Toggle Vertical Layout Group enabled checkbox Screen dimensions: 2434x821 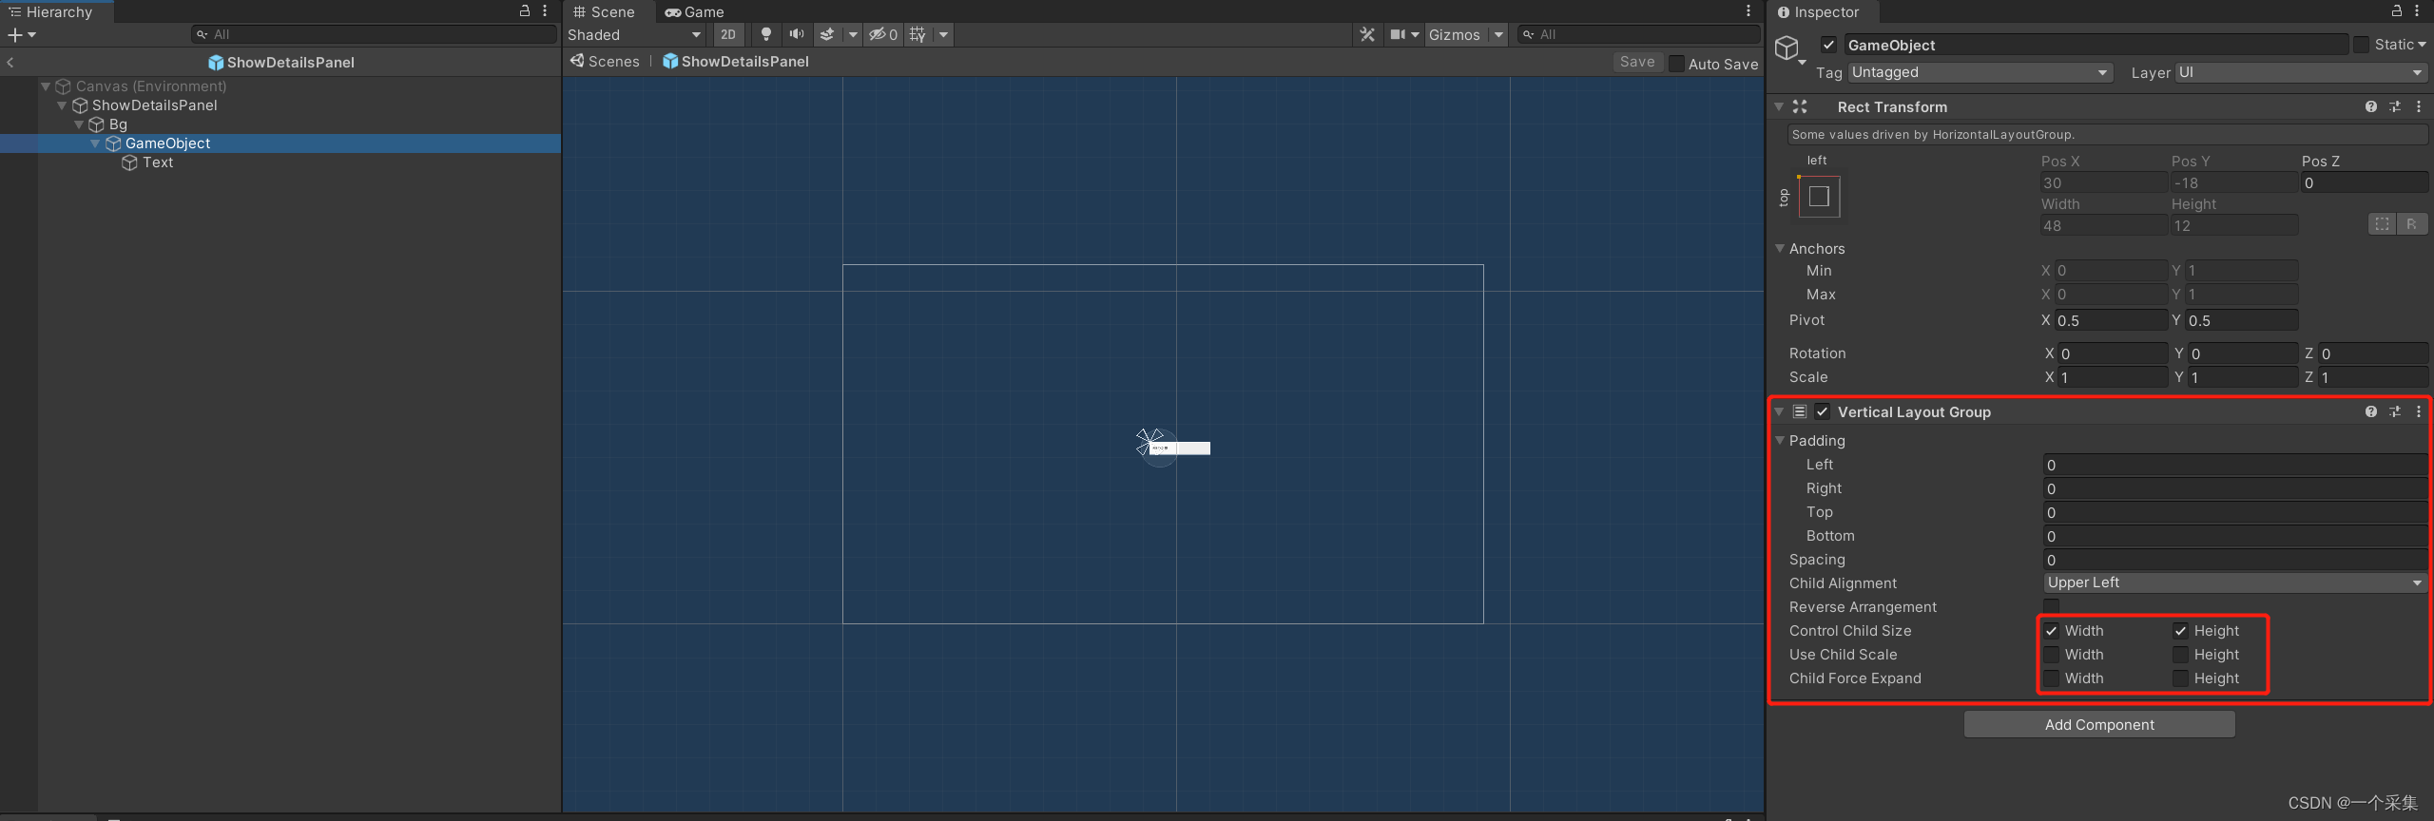[x=1823, y=411]
